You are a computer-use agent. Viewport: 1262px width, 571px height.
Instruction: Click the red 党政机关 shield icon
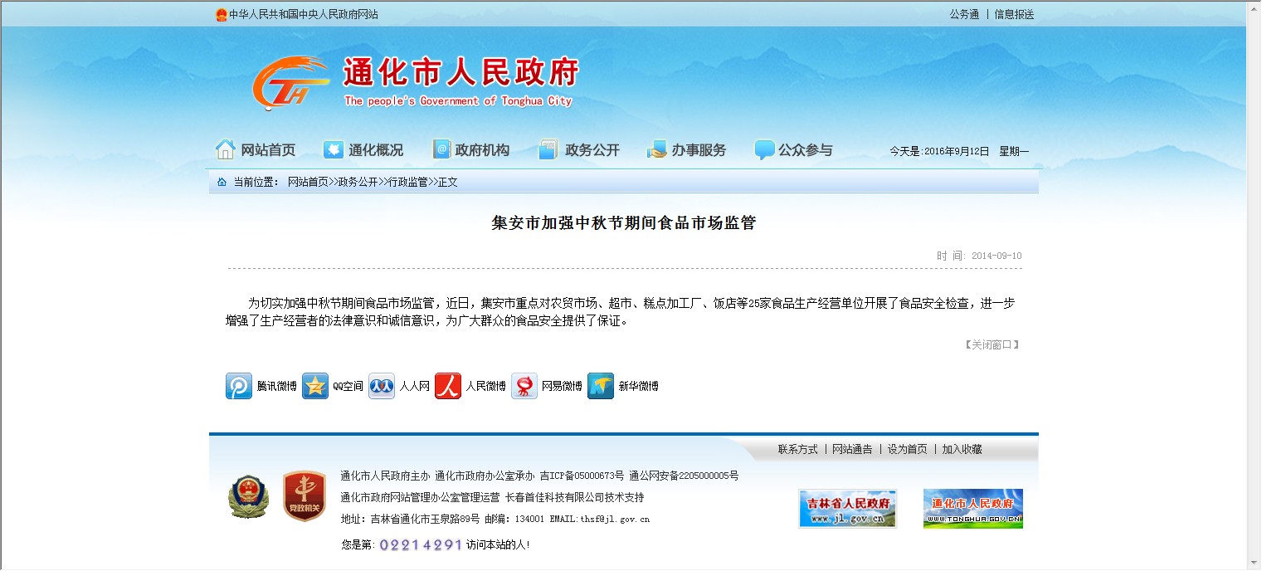coord(304,496)
